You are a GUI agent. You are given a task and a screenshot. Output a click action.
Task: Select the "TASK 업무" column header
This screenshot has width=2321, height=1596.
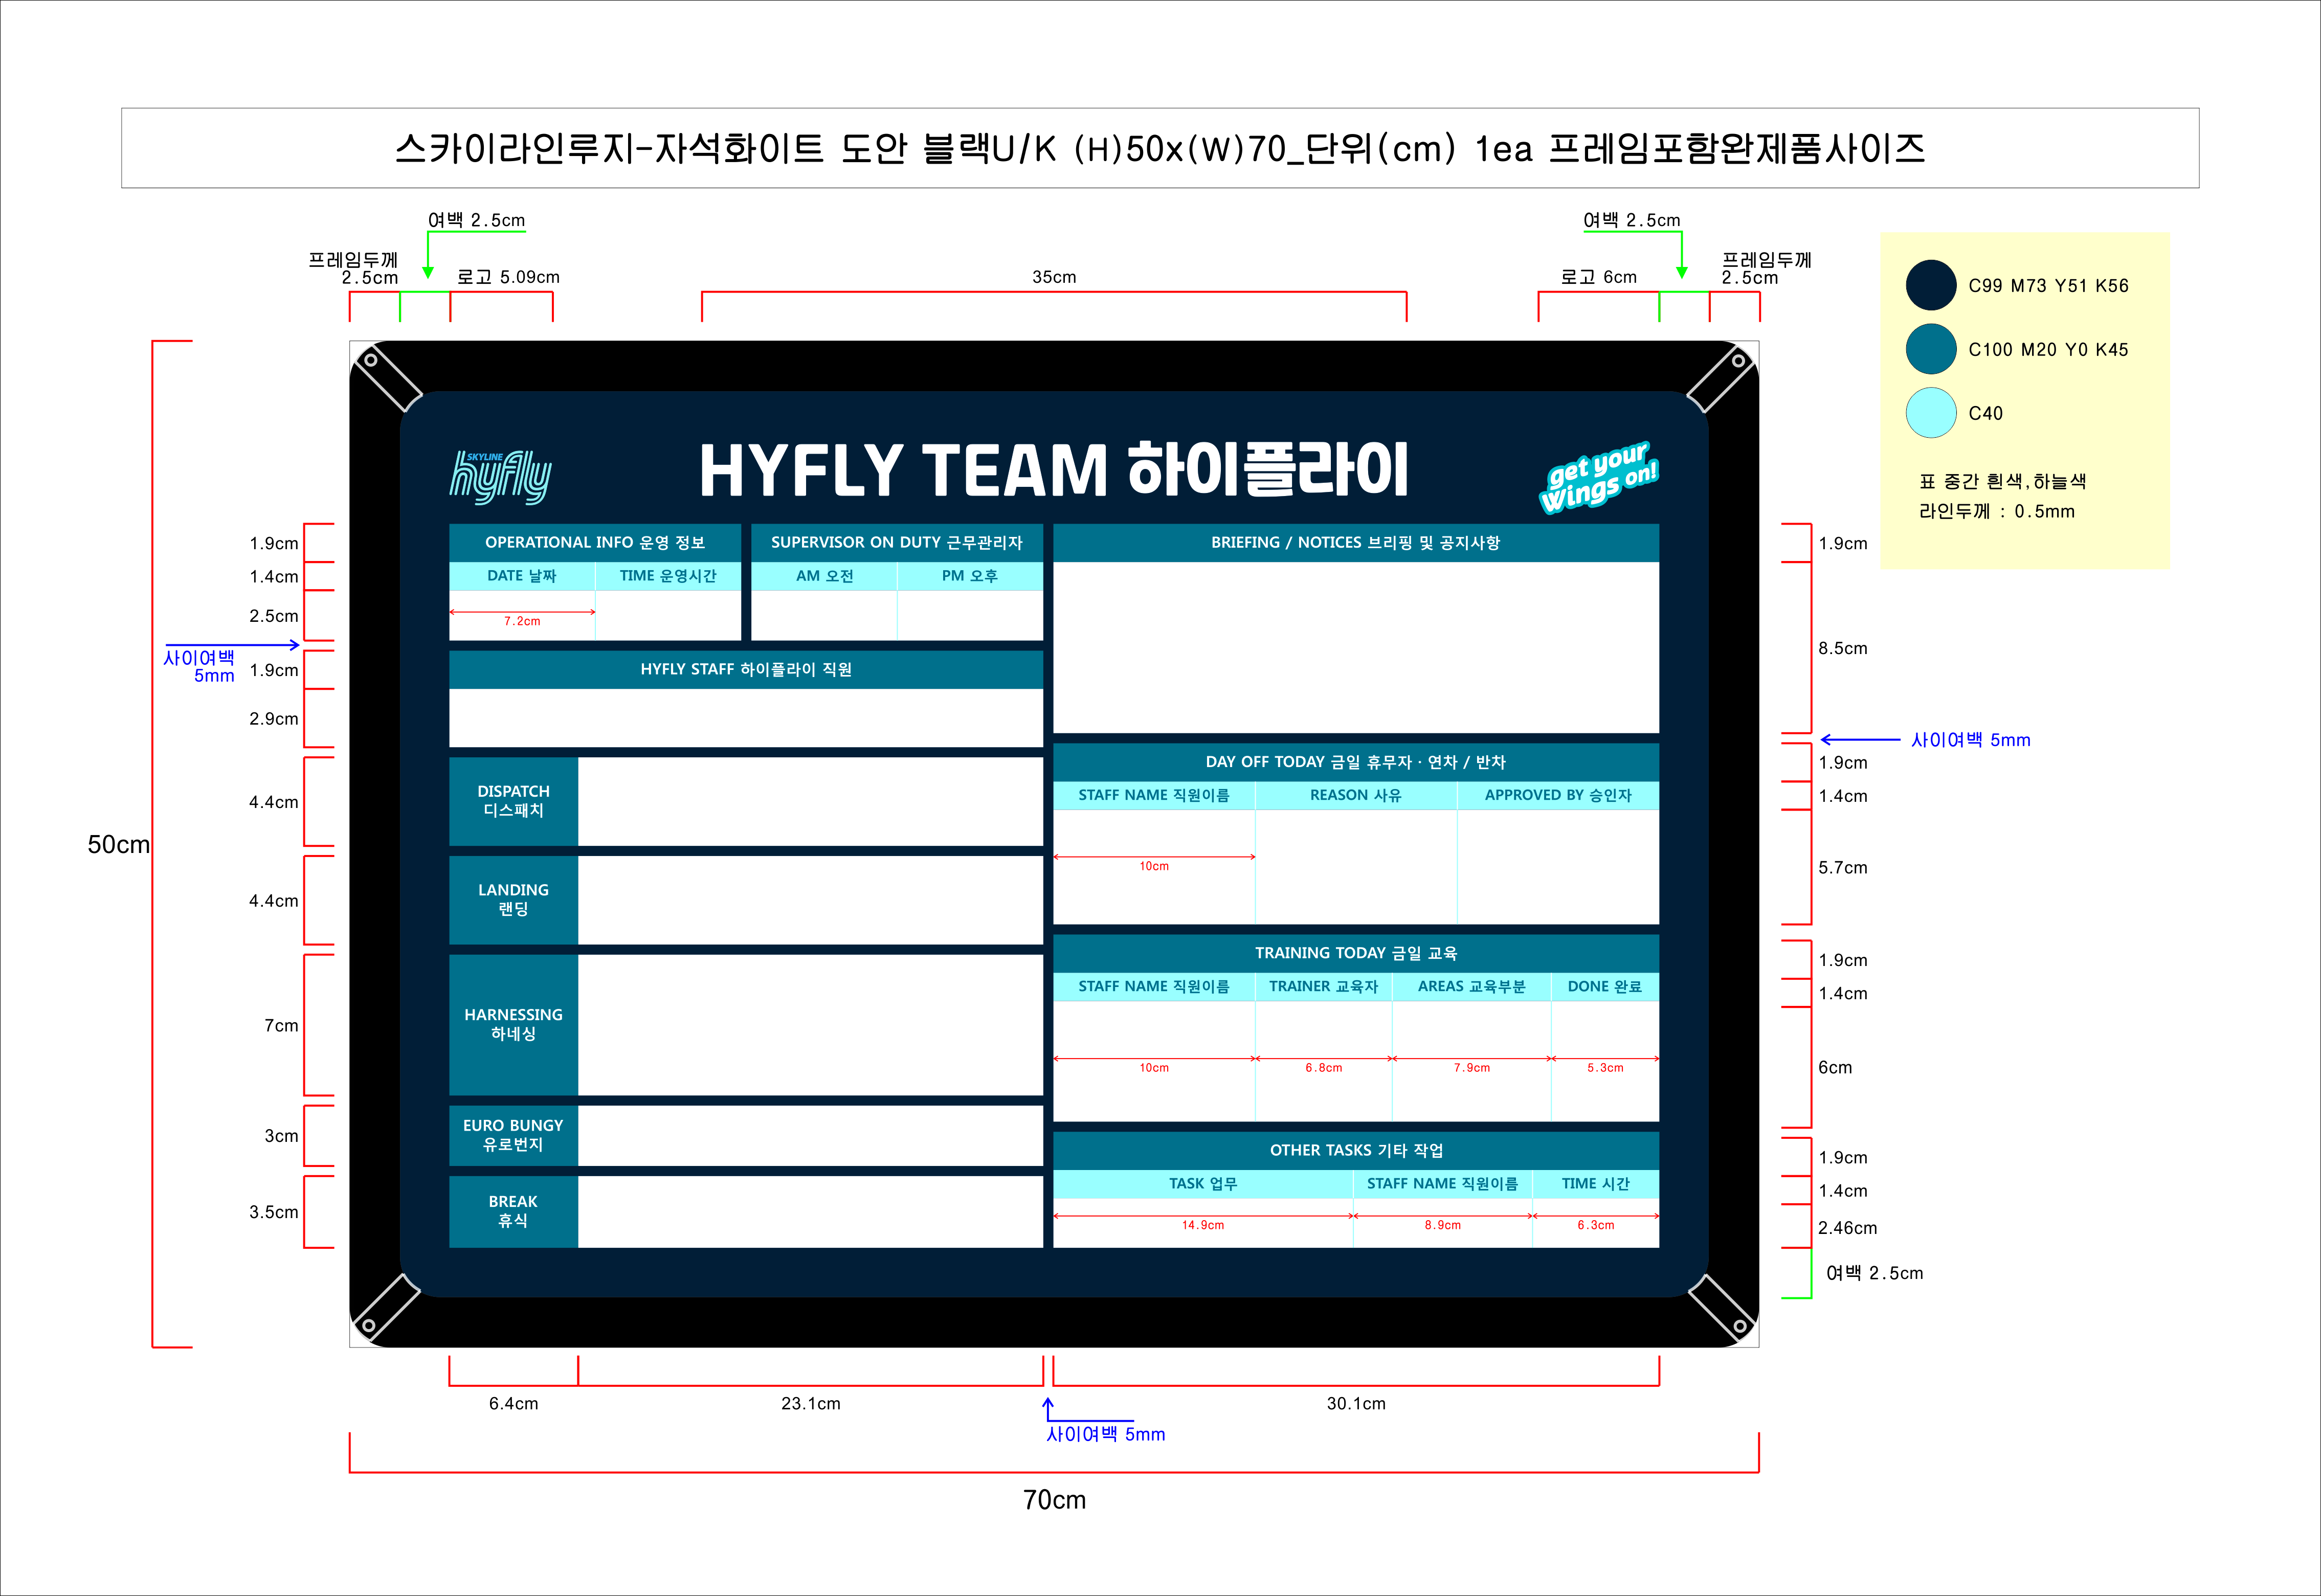[x=1203, y=1184]
